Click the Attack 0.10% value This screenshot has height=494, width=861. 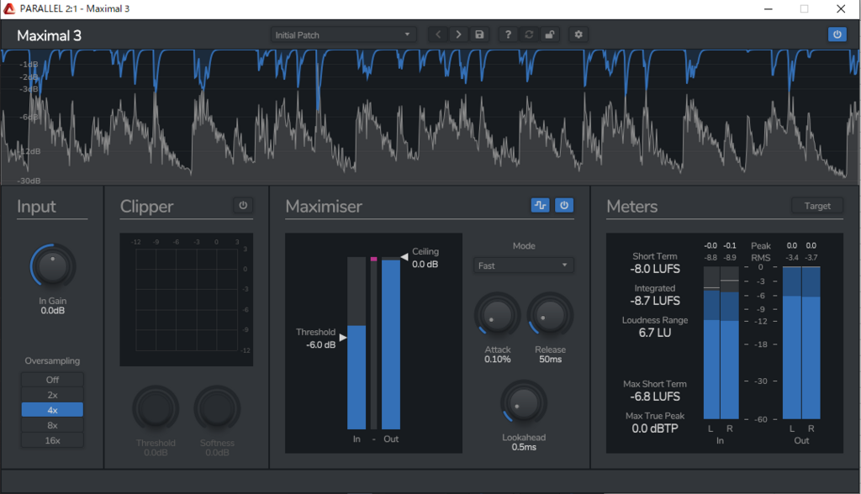(498, 359)
